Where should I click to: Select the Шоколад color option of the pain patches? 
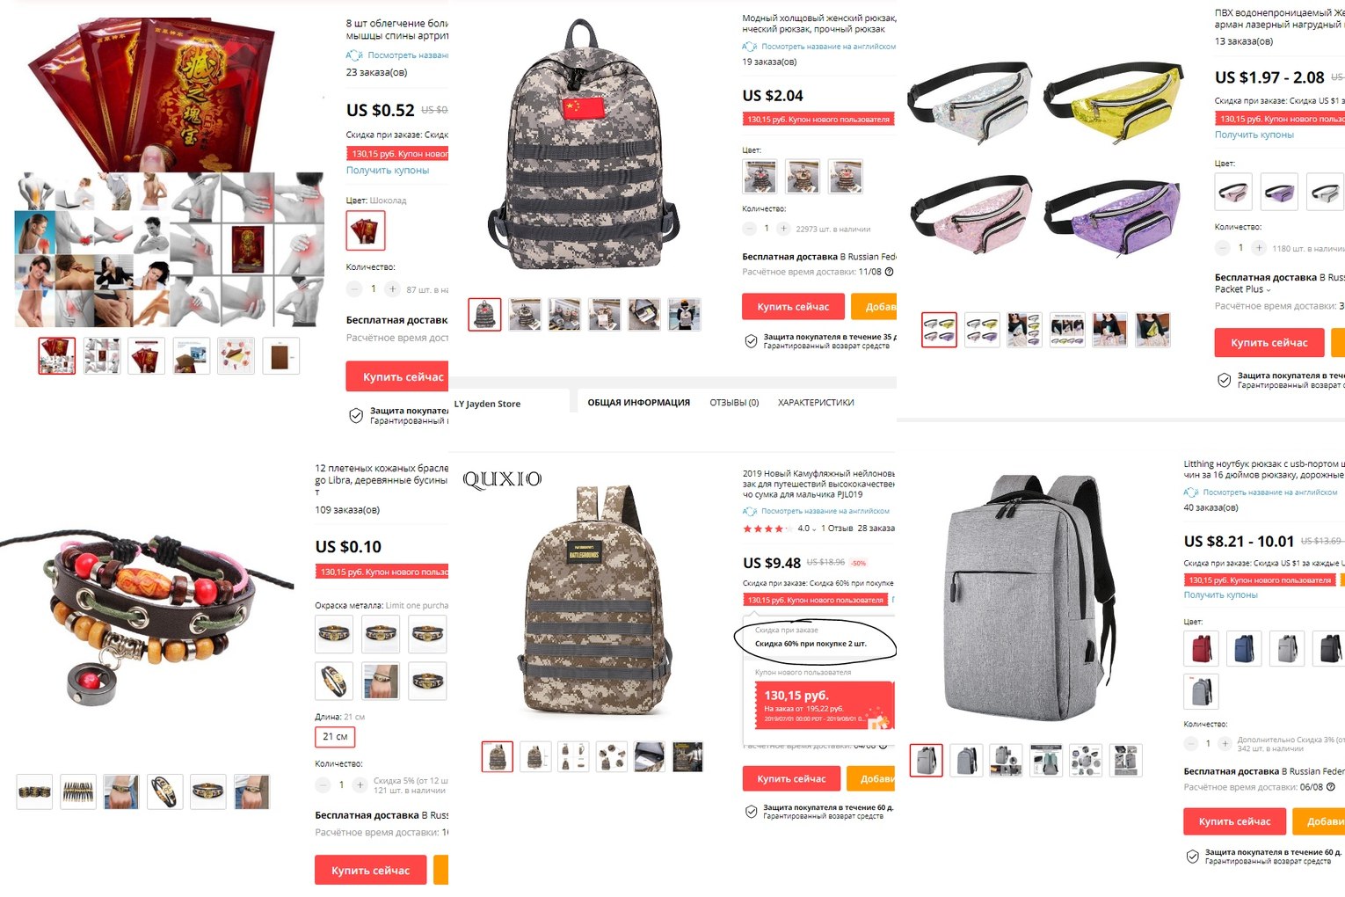tap(365, 231)
